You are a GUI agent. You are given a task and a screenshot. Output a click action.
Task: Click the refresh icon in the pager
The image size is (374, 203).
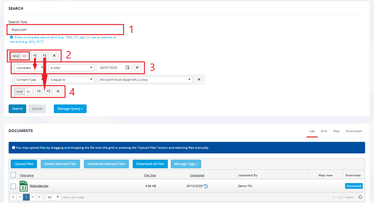point(360,197)
